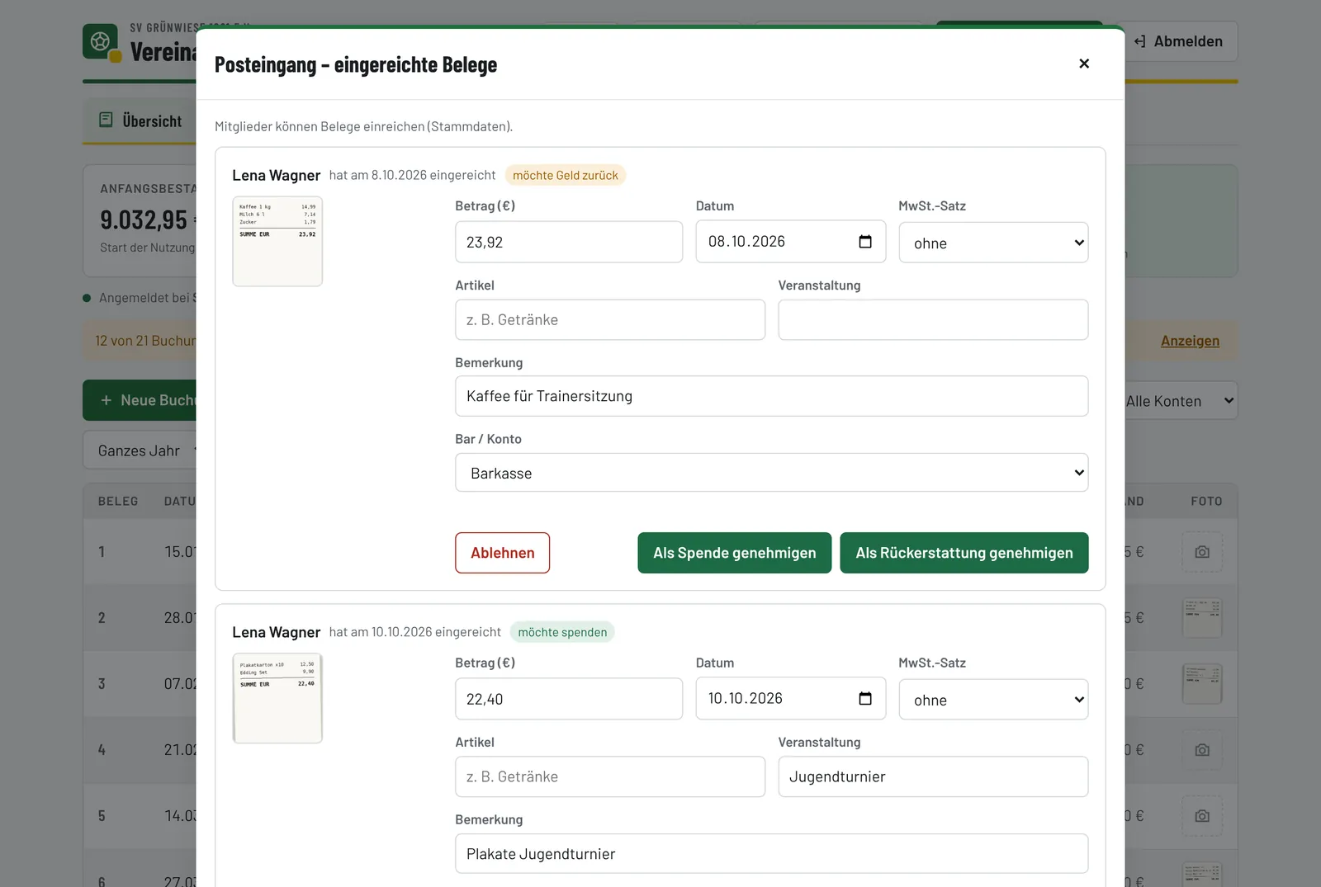Click the empty Veranstaltung field
This screenshot has width=1321, height=887.
[933, 319]
